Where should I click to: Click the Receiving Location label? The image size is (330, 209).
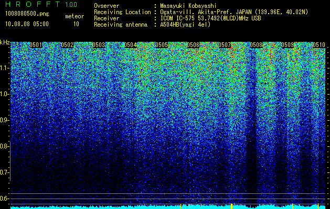(x=122, y=12)
